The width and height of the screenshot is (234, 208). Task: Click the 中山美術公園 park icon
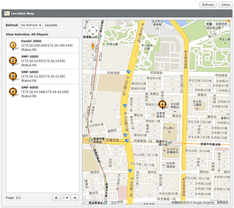147,53
